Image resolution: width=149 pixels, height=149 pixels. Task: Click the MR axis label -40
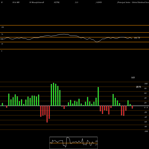(x=145, y=117)
